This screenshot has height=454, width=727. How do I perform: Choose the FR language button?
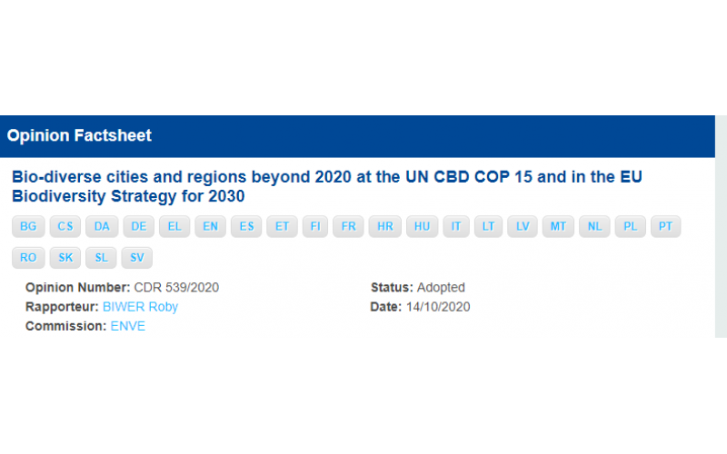pos(348,226)
